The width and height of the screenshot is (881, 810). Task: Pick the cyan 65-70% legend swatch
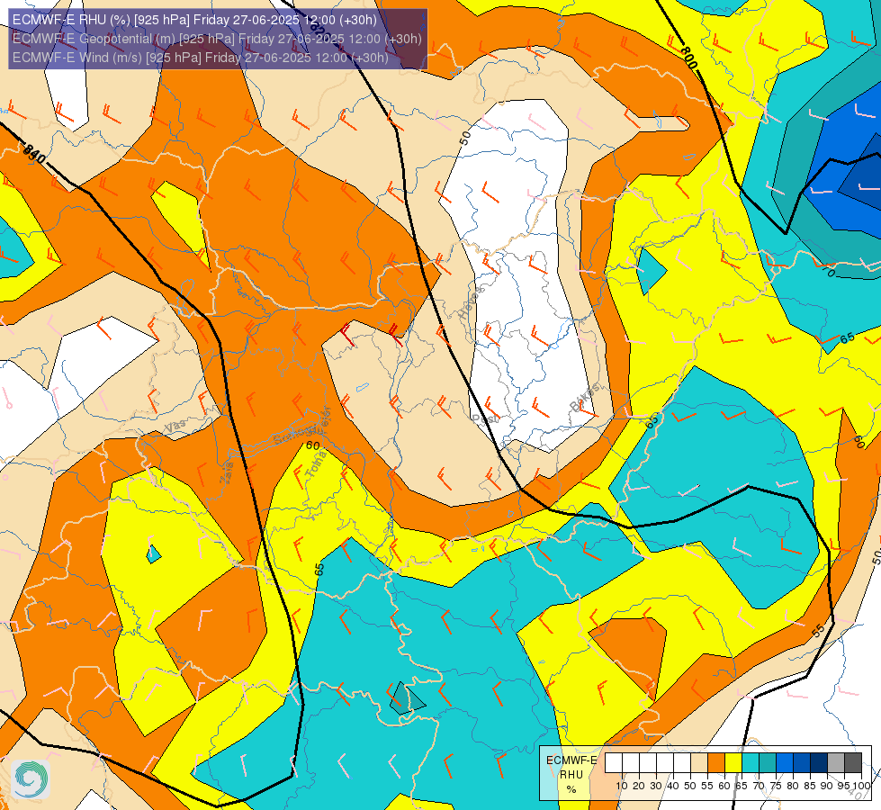coord(751,763)
